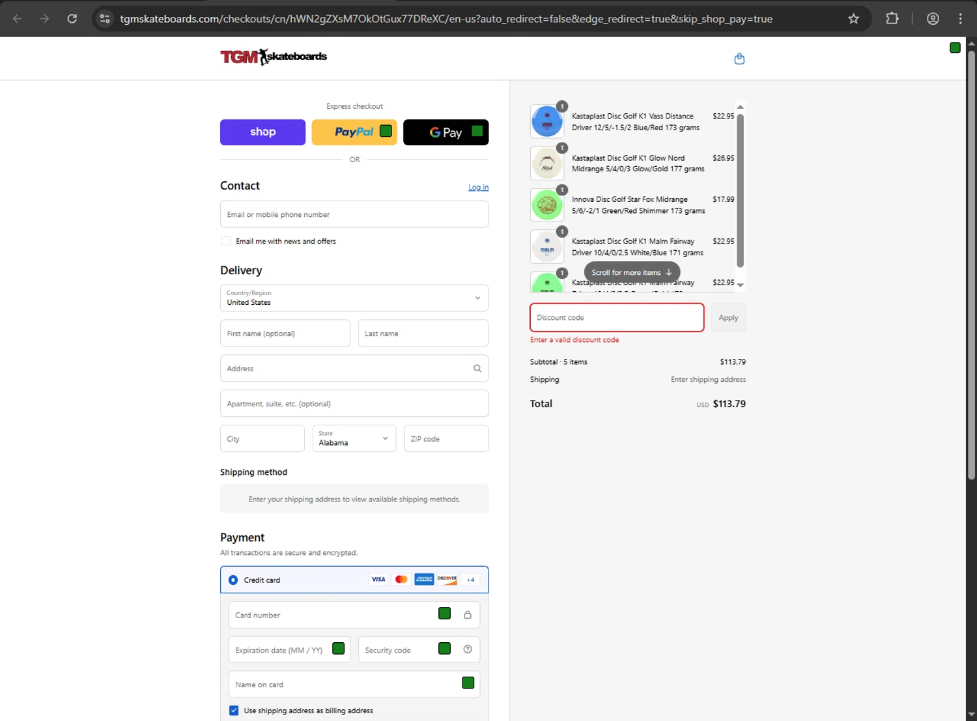Check Email me with news and offers
Screen dimensions: 977x721
(226, 241)
